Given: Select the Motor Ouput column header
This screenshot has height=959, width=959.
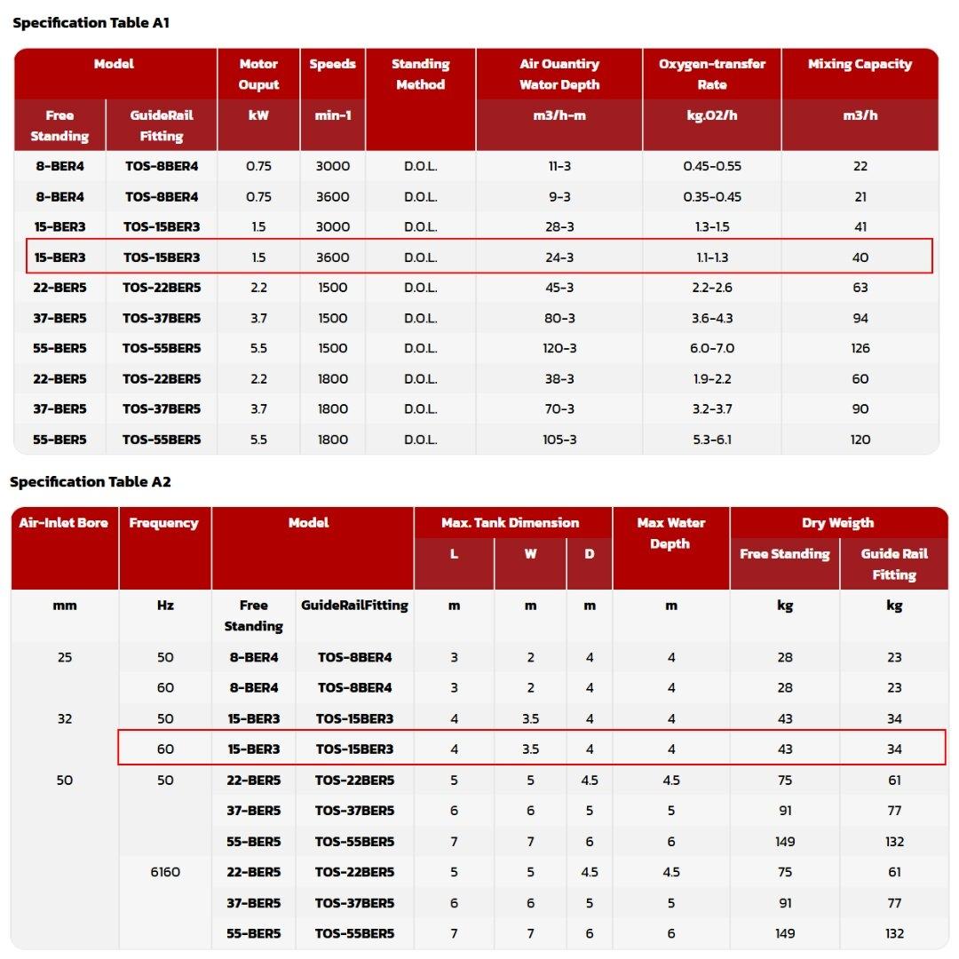Looking at the screenshot, I should (x=258, y=74).
